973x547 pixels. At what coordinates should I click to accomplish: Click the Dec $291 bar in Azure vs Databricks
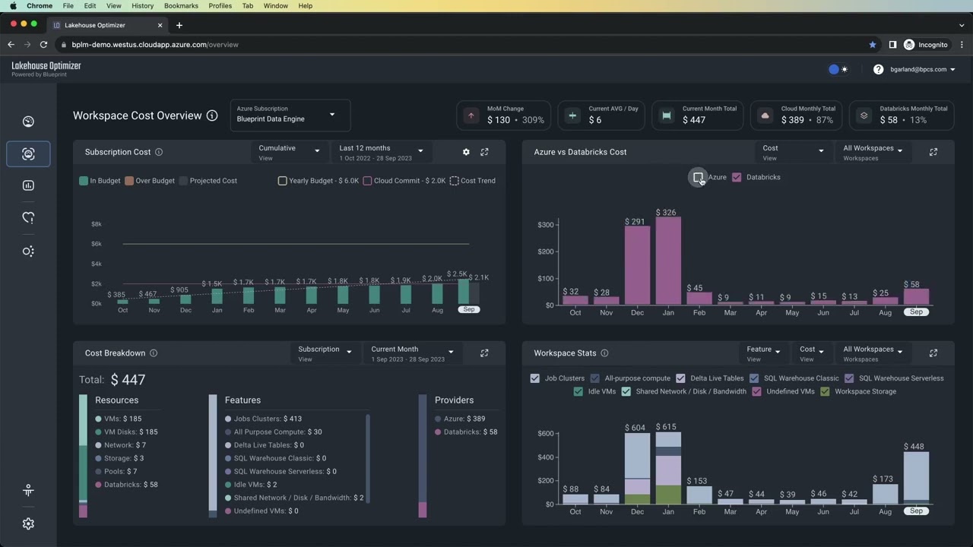637,265
